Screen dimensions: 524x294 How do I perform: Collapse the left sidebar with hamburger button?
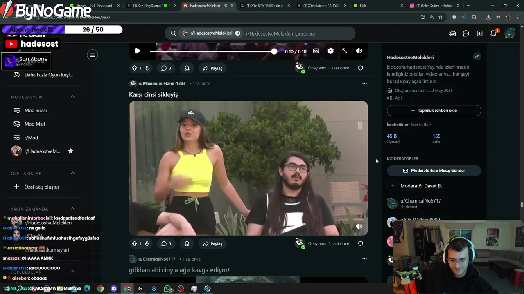click(x=93, y=55)
